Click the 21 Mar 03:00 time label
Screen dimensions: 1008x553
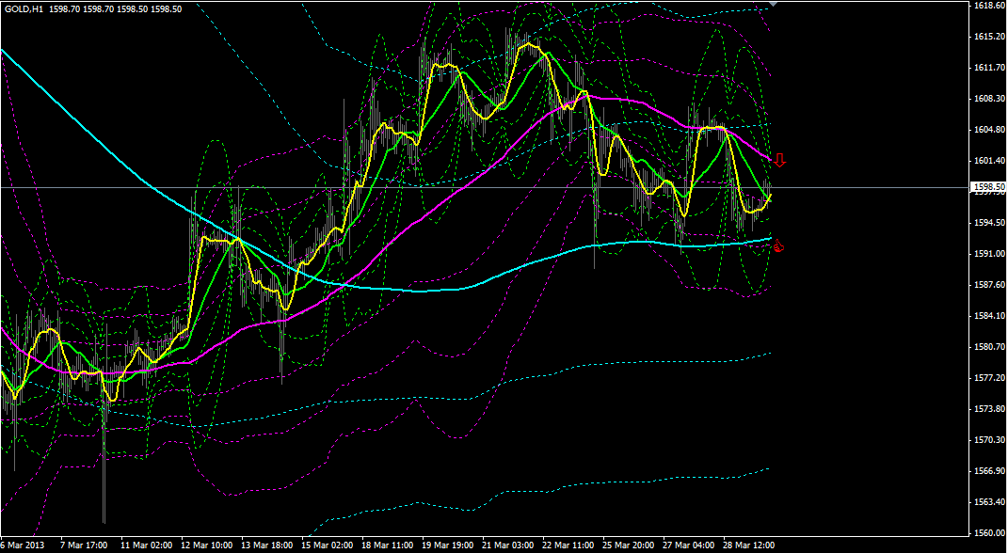pos(508,545)
